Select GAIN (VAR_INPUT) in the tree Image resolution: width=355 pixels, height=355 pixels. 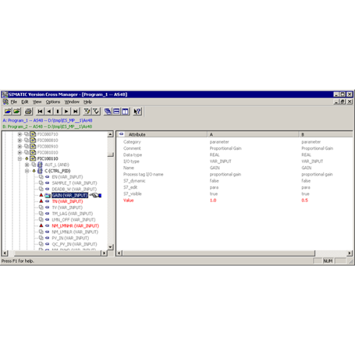click(70, 195)
